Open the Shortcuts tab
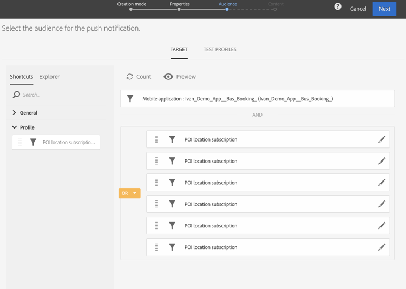Image resolution: width=406 pixels, height=289 pixels. click(22, 77)
